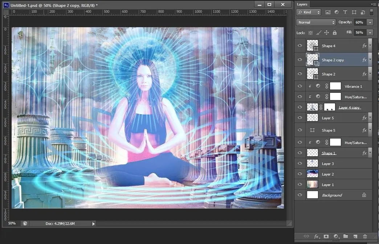Click the lock all padlock icon
The width and height of the screenshot is (379, 244).
(335, 33)
